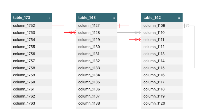Screen dimensions: 198x109
Task: Select column_1110 row
Action: coord(162,33)
